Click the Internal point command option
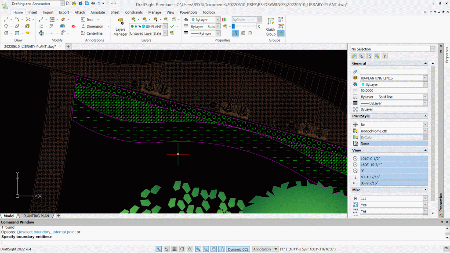450x253 pixels. [64, 232]
